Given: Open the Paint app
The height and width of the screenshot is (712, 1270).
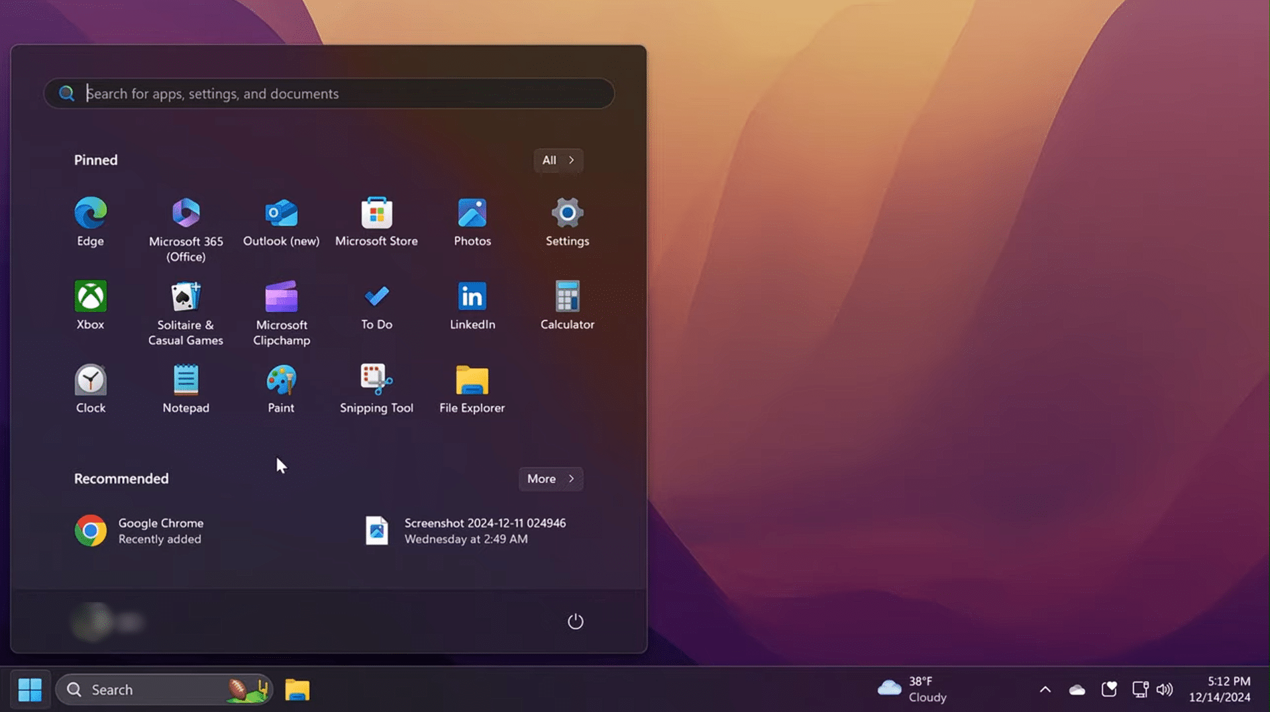Looking at the screenshot, I should click(281, 389).
